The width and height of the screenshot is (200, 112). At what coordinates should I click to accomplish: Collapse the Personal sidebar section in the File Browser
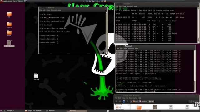(x=128, y=105)
